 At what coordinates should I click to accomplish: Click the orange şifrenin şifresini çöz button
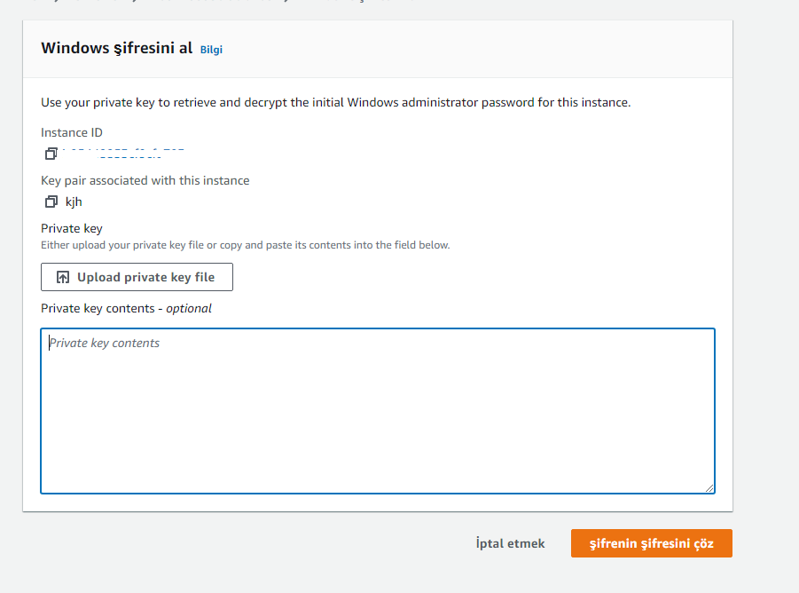(651, 543)
